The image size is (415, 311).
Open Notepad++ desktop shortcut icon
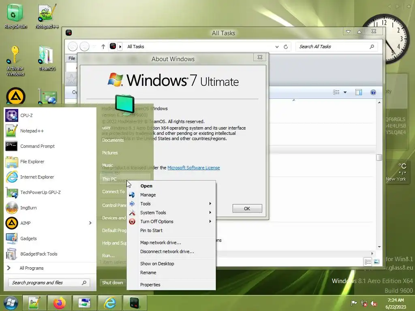[47, 16]
